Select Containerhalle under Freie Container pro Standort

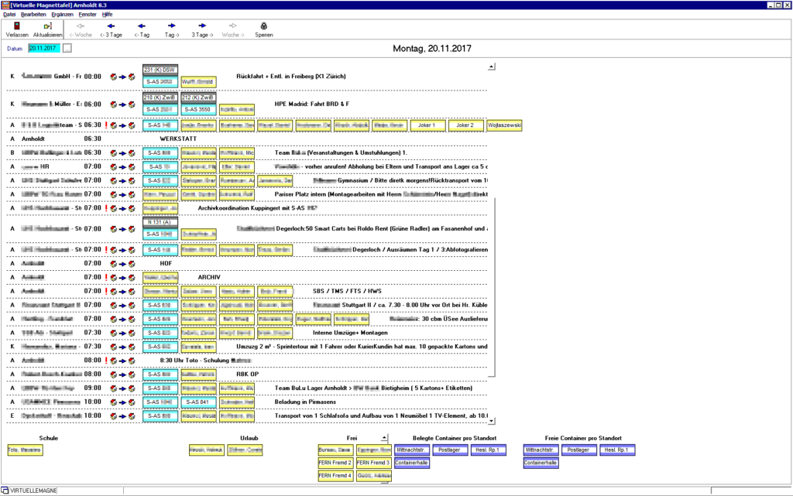pyautogui.click(x=541, y=464)
